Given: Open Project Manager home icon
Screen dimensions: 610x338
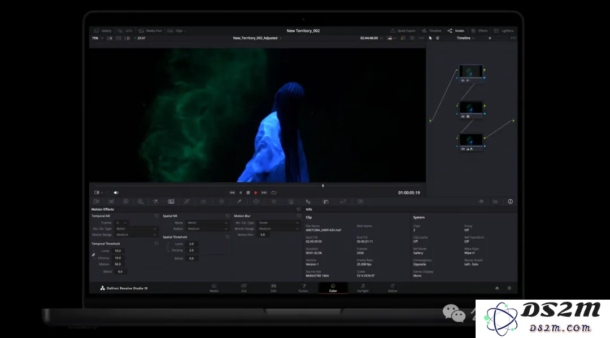Looking at the screenshot, I should tap(497, 288).
